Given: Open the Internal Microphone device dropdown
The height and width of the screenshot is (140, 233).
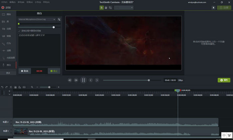Looking at the screenshot, I should 37,19.
